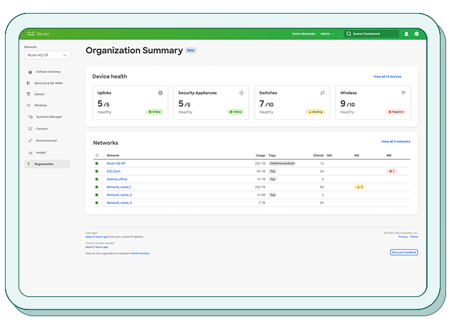
Task: Open Systems Manager menu
Action: 49,117
